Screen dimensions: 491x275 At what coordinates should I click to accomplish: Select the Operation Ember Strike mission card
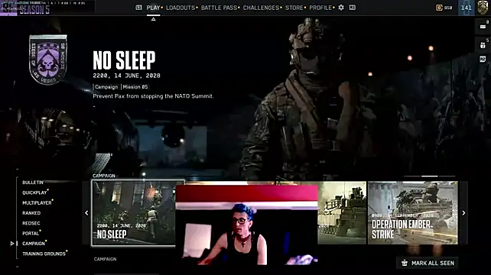coord(413,212)
